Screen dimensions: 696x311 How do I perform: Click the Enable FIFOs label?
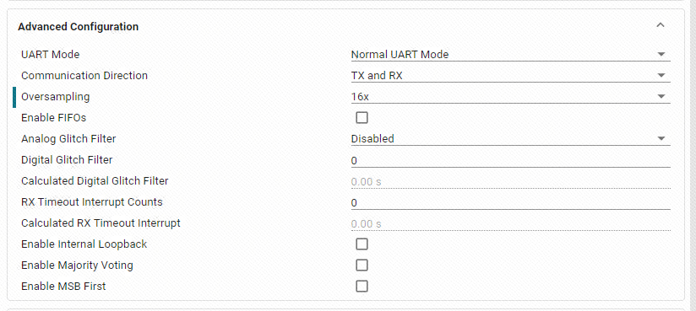point(54,118)
